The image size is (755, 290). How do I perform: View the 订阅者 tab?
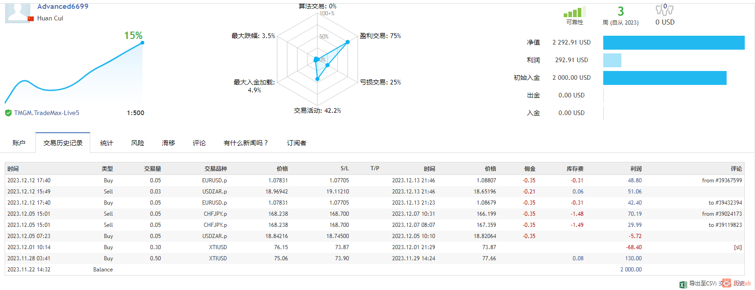pos(297,143)
